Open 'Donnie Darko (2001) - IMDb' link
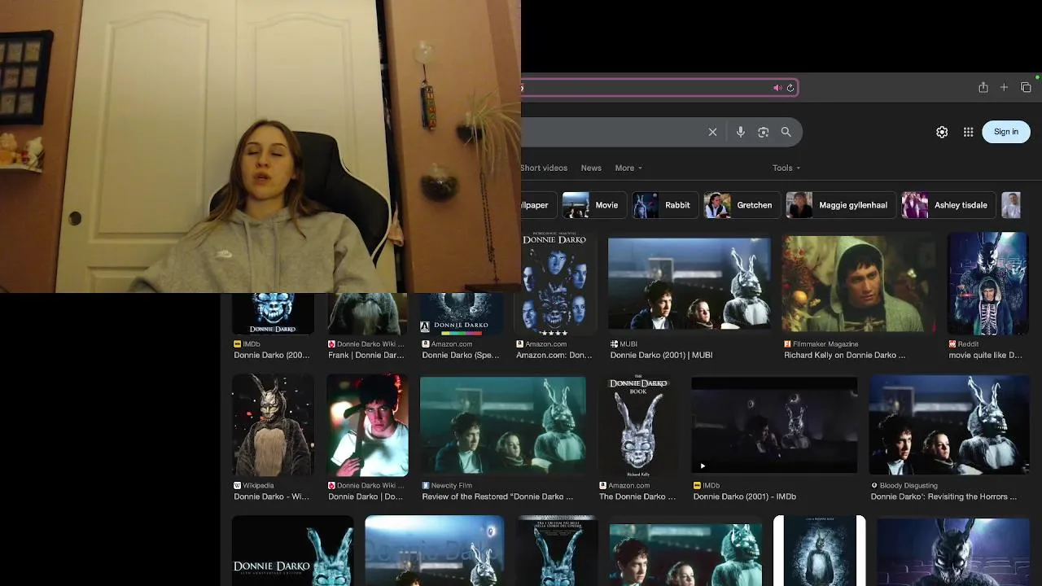The image size is (1042, 586). [745, 496]
